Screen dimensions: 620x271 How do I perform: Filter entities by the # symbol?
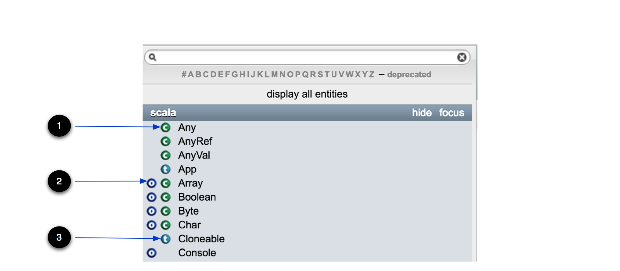184,75
